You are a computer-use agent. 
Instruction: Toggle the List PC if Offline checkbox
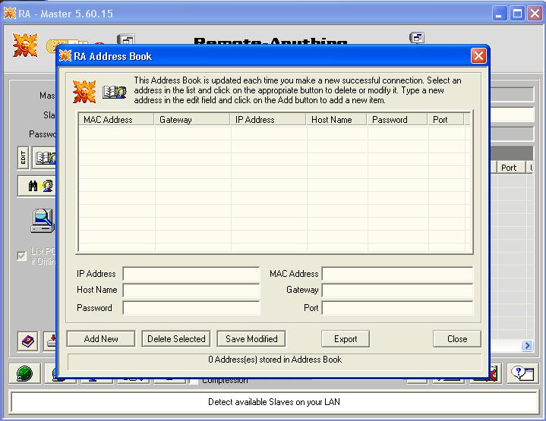point(21,256)
